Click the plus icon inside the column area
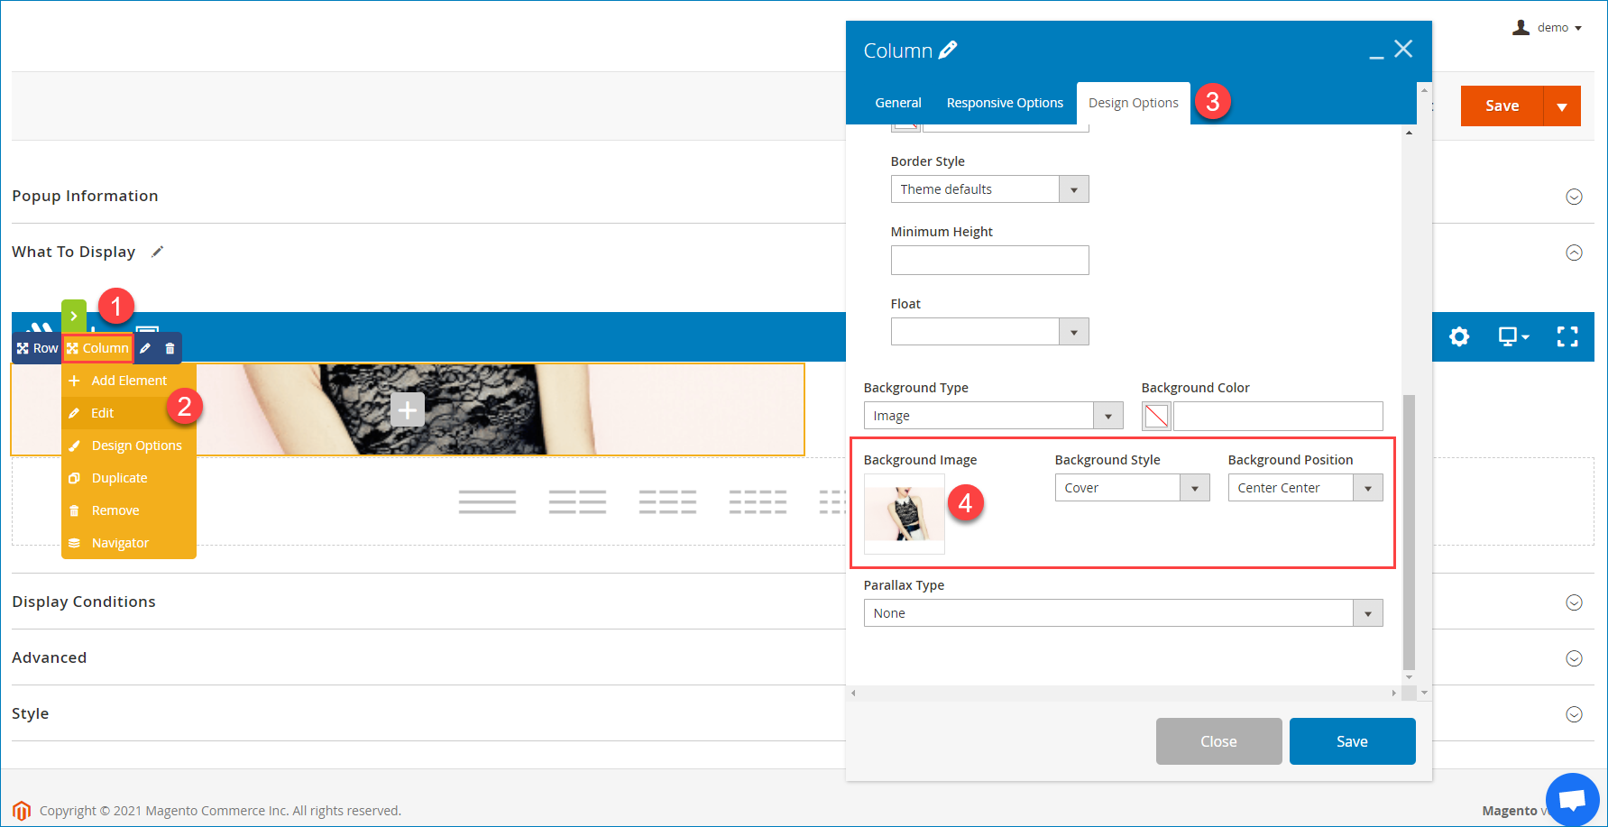 coord(408,409)
